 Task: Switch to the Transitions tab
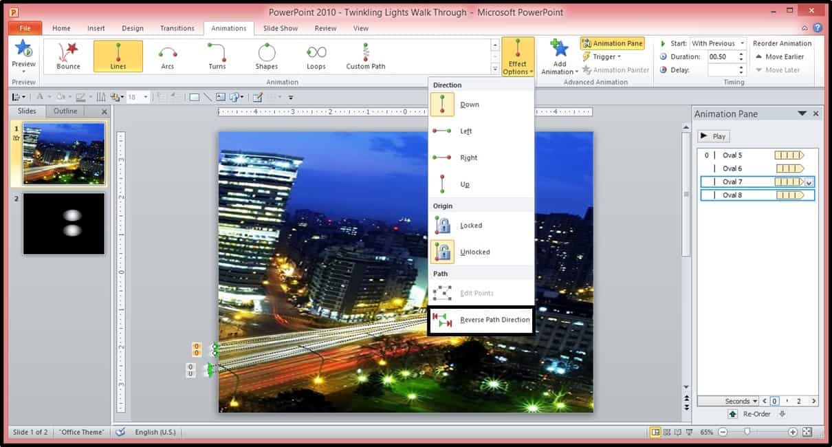click(x=177, y=28)
